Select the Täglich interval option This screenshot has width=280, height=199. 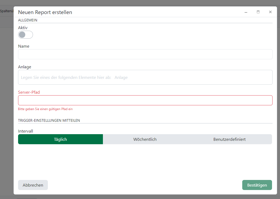click(60, 139)
